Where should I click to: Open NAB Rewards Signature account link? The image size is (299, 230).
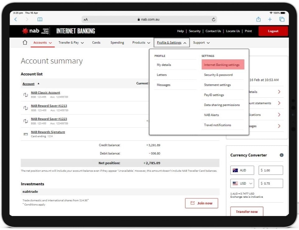click(x=48, y=132)
